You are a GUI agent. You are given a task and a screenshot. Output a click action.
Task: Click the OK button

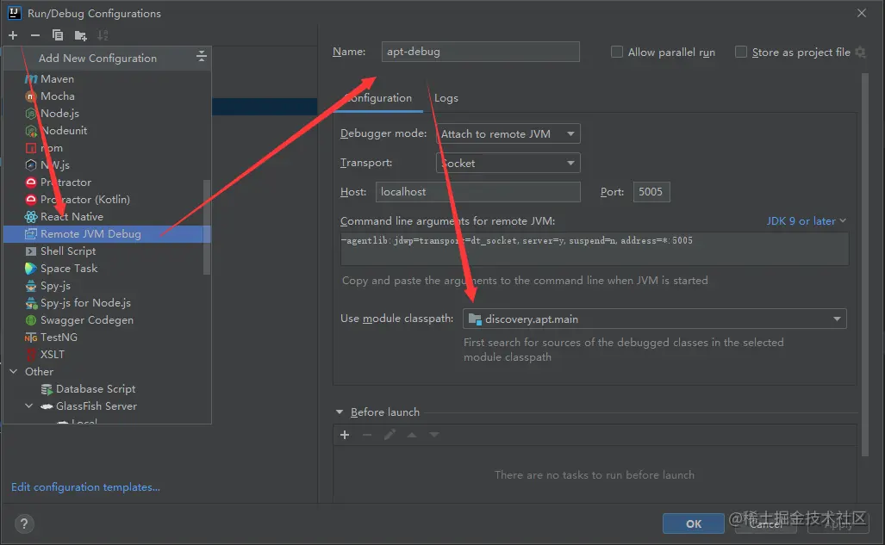pyautogui.click(x=693, y=523)
